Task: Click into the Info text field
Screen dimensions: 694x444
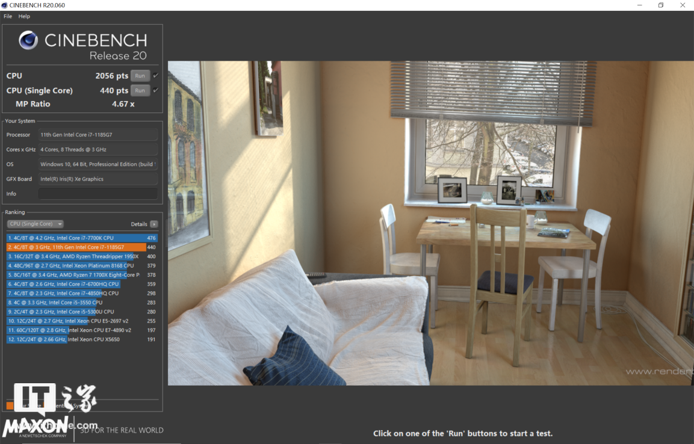Action: click(98, 194)
